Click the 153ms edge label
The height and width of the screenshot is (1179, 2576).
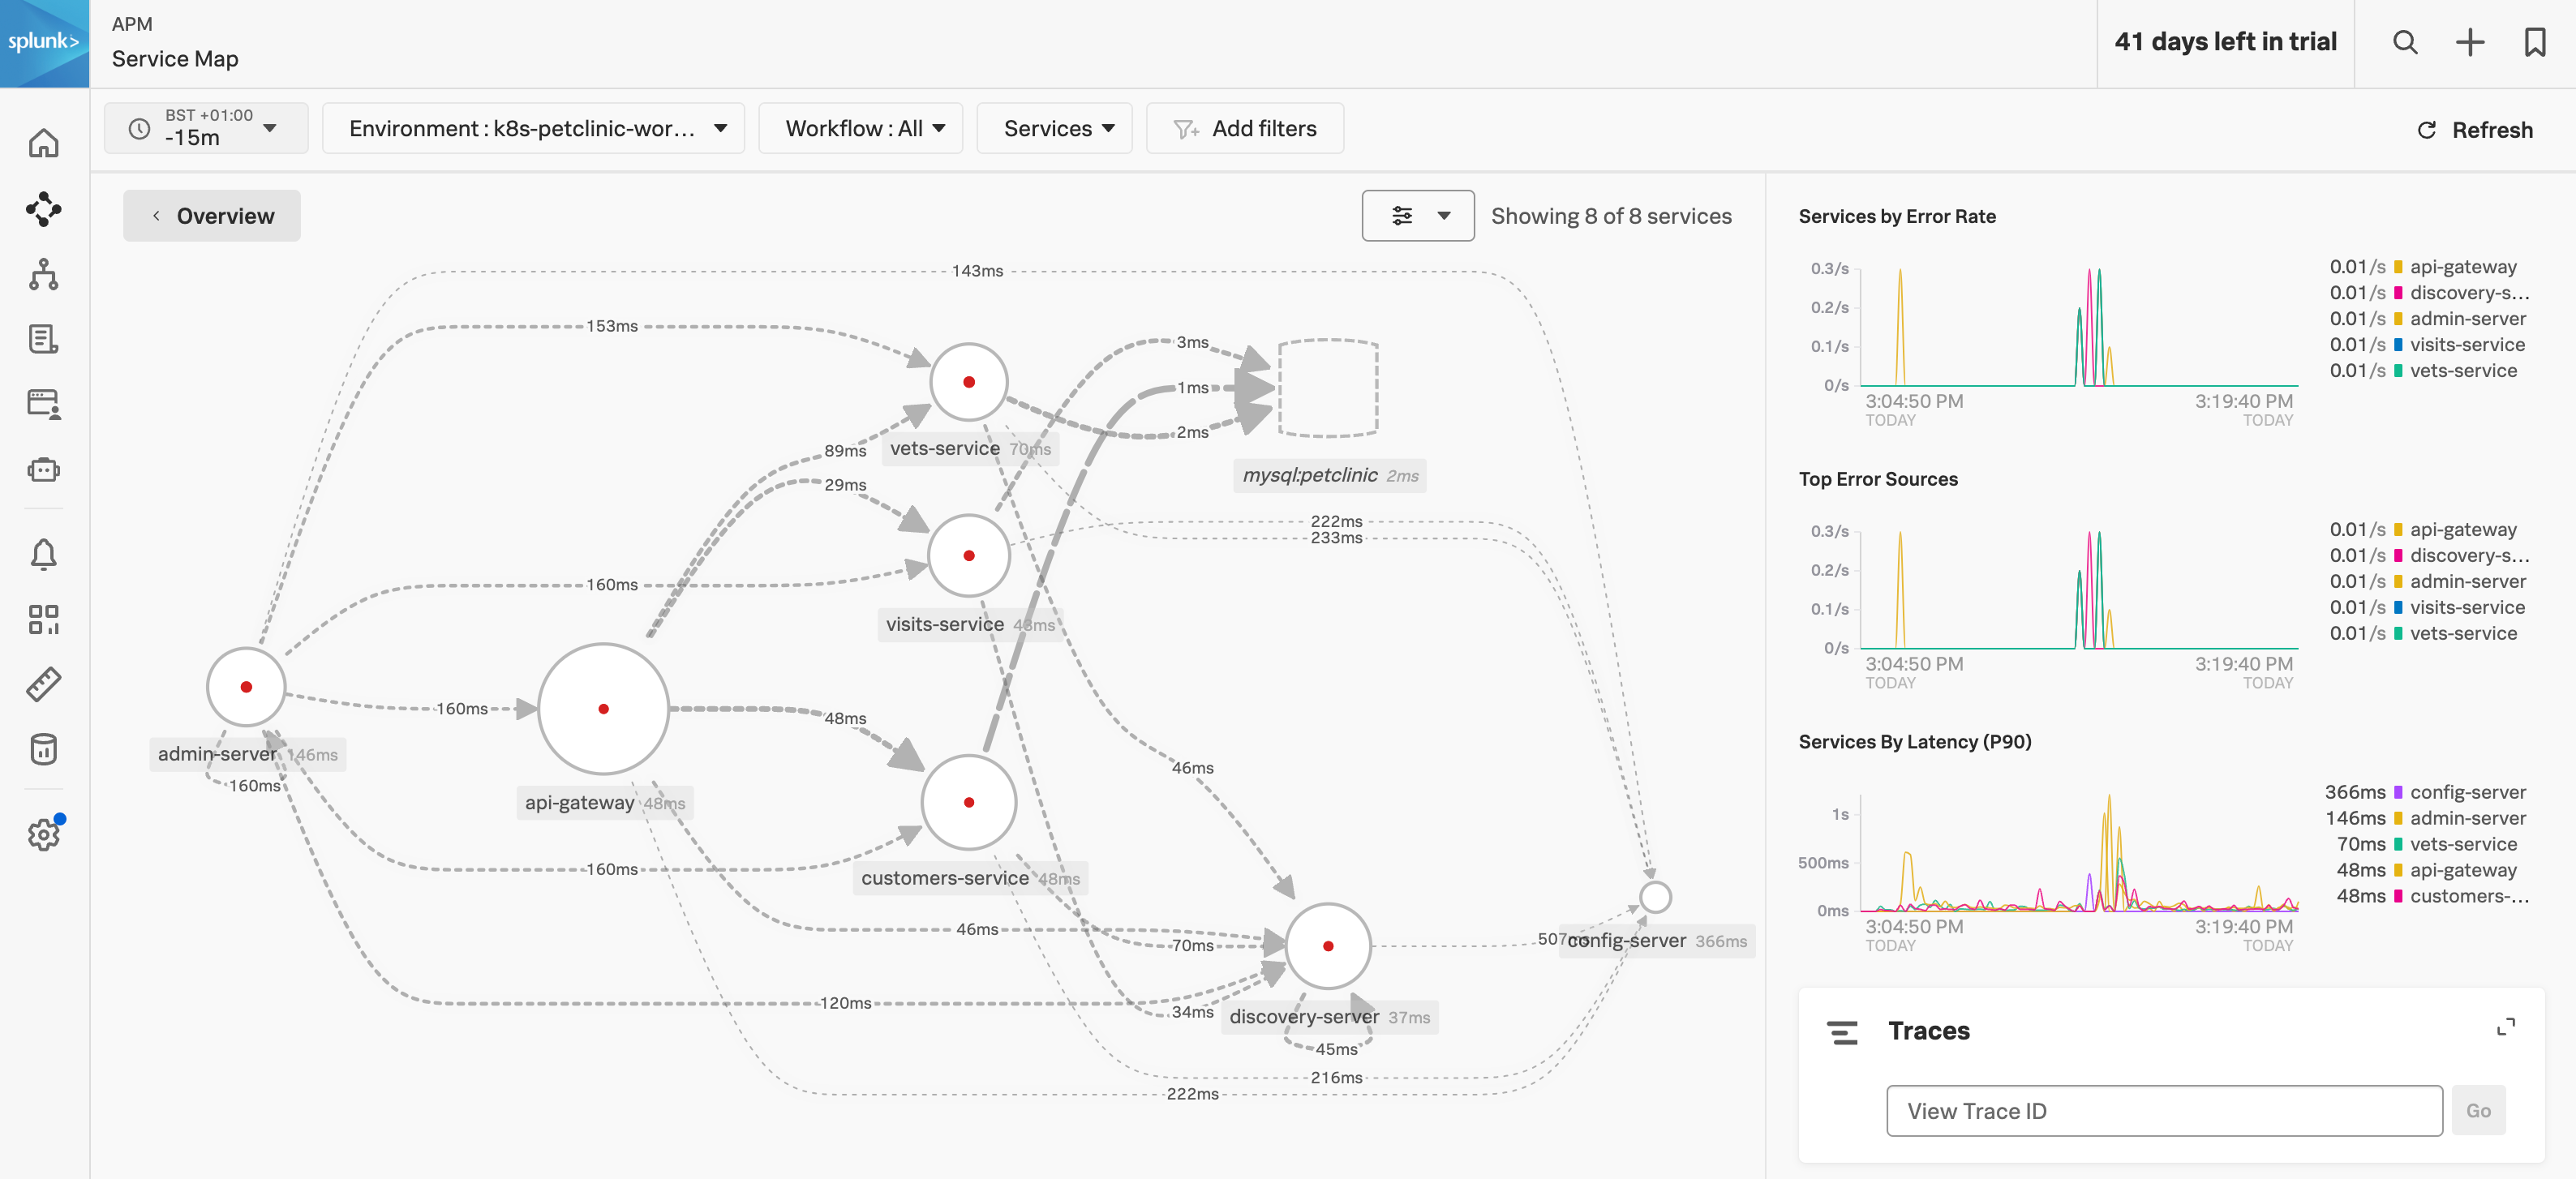[612, 326]
